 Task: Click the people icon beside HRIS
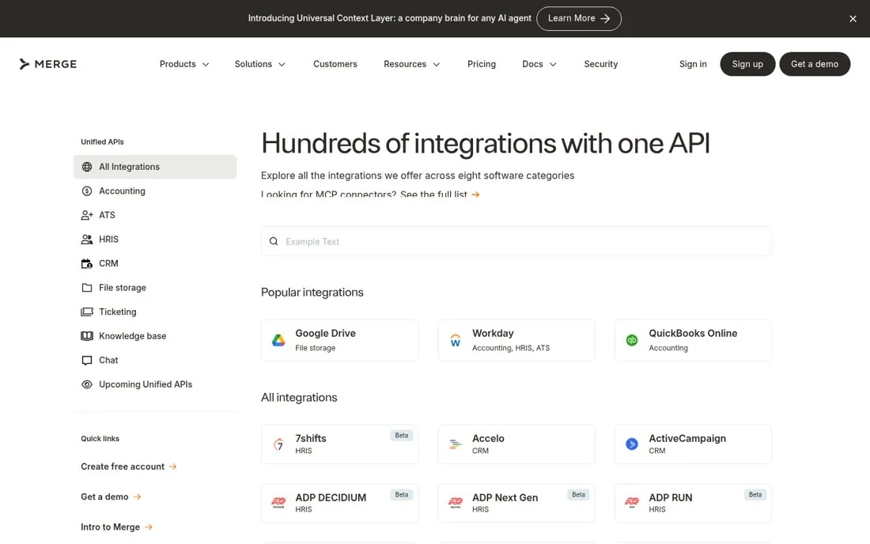87,240
